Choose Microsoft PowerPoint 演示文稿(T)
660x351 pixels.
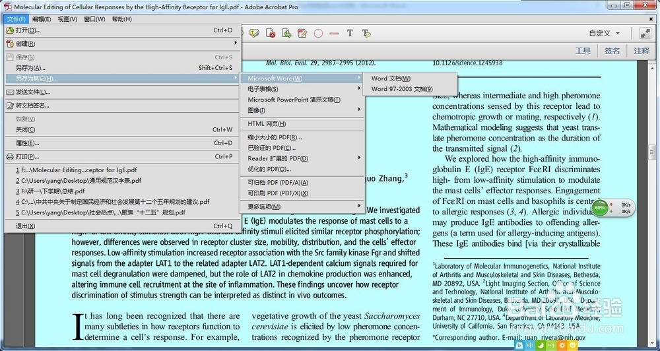[x=302, y=100]
